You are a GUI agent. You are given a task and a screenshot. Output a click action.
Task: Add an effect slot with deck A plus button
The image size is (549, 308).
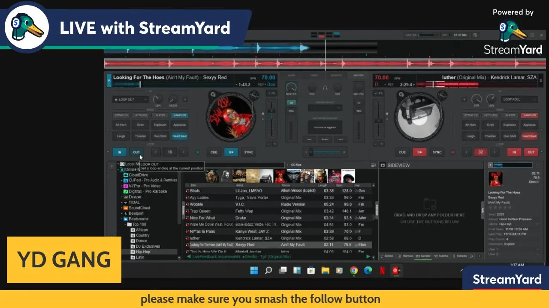click(185, 99)
